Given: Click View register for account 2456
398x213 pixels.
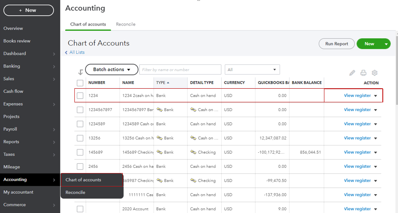Looking at the screenshot, I should pyautogui.click(x=357, y=166).
